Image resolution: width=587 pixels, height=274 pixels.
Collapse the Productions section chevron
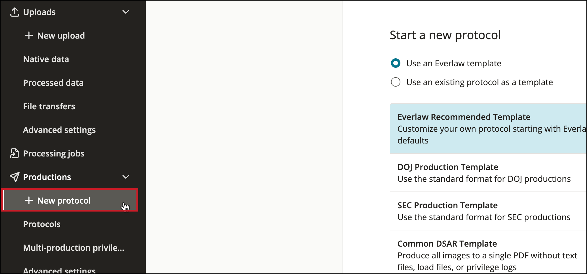126,177
